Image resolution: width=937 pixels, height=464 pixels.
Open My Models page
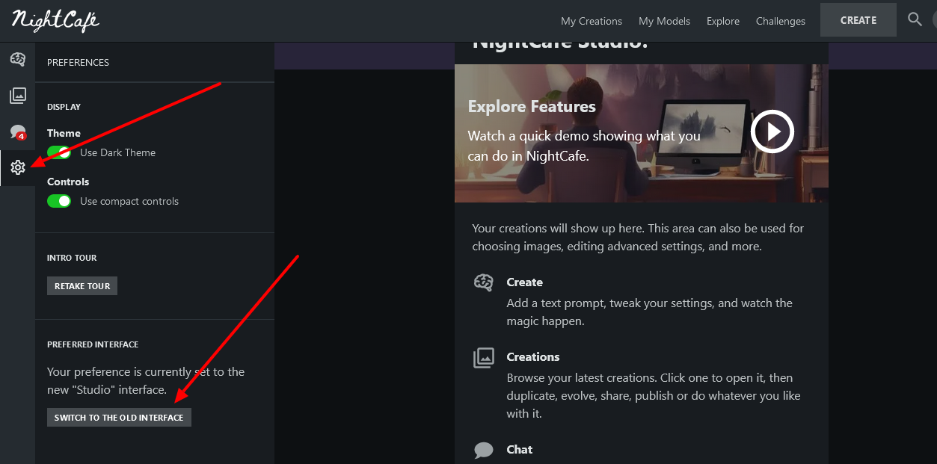click(x=664, y=21)
